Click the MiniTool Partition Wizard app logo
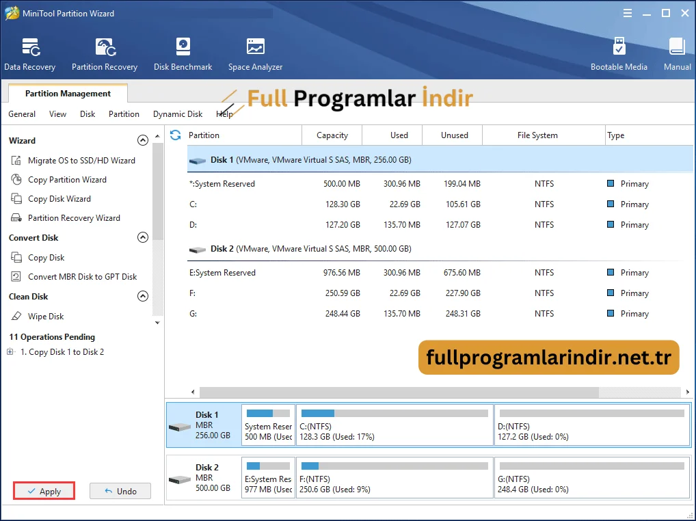 (x=12, y=13)
